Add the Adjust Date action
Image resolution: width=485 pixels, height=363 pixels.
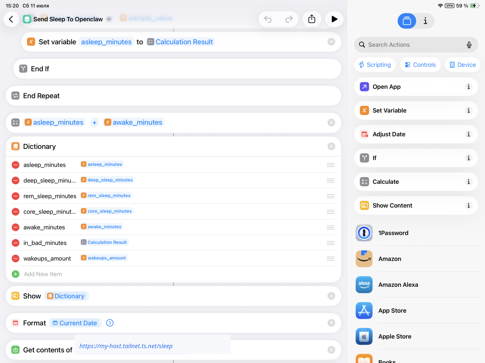coord(416,134)
